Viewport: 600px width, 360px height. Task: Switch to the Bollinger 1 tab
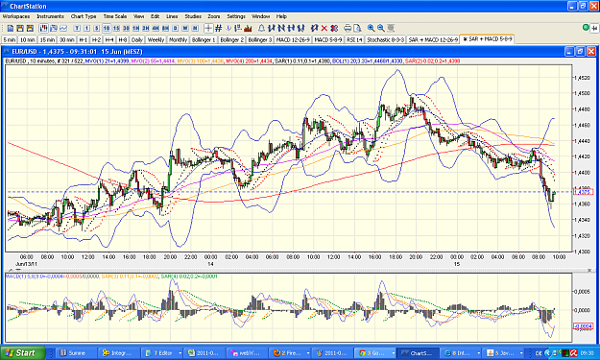coord(204,39)
